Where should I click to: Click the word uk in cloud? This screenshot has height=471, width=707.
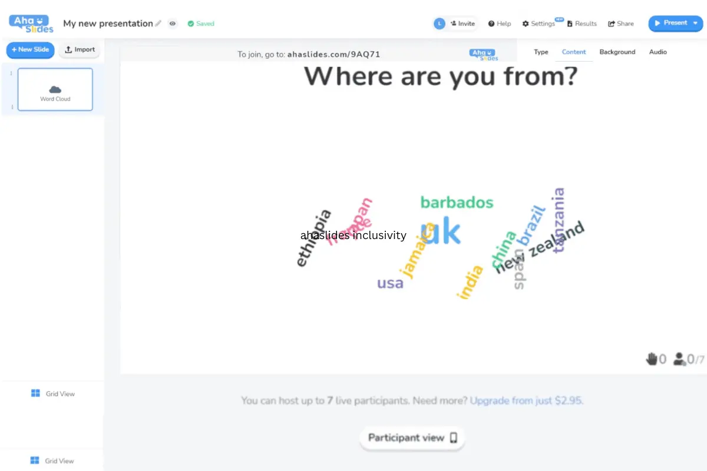[x=441, y=232]
